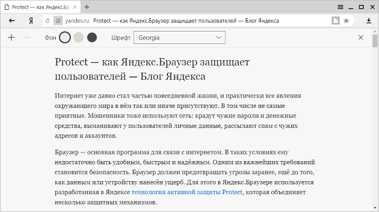Decrease reader font size with minus
Image resolution: width=379 pixels, height=212 pixels.
pyautogui.click(x=27, y=37)
